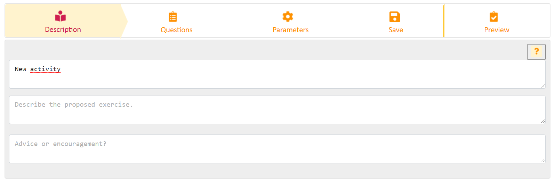Go to the Questions step label

176,30
